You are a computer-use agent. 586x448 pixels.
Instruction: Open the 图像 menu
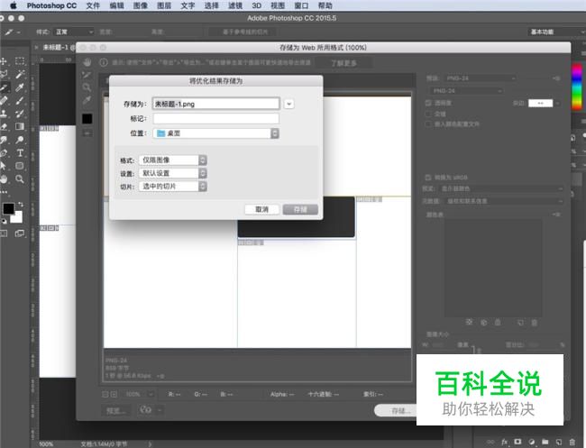140,5
